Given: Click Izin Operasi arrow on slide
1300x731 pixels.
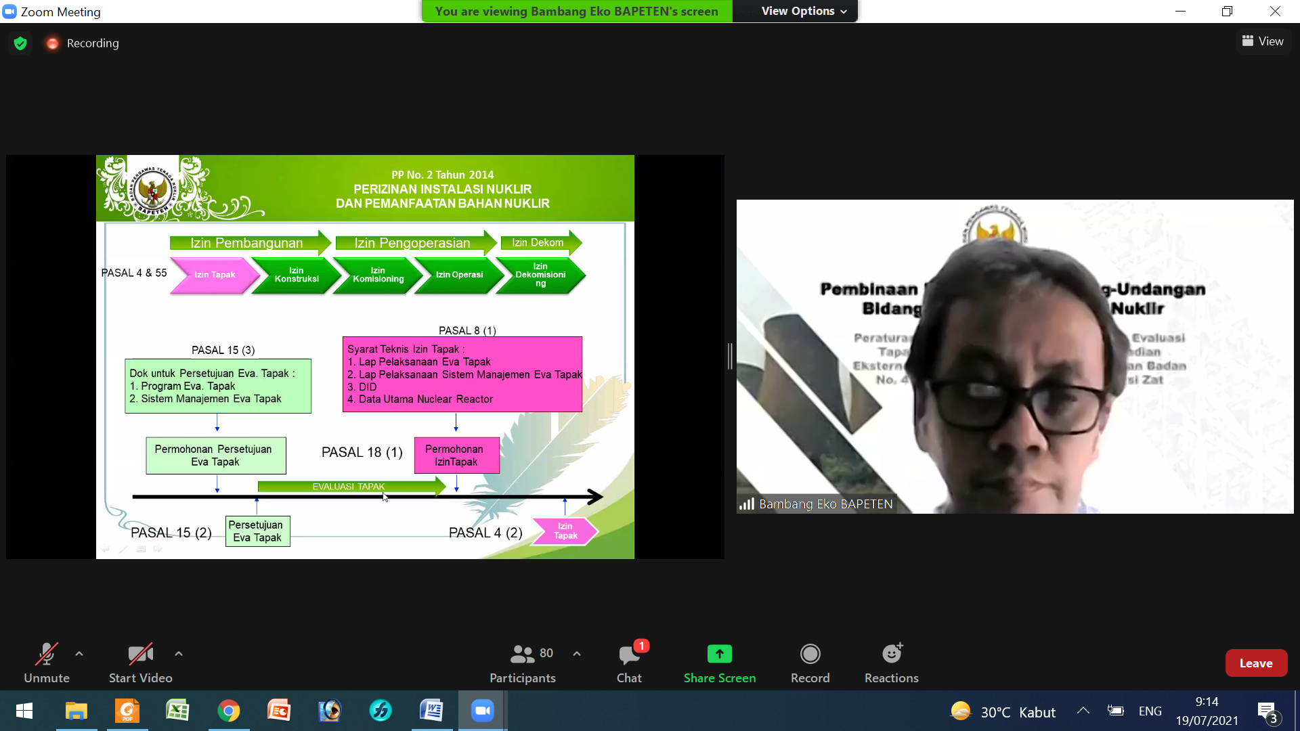Looking at the screenshot, I should point(459,275).
